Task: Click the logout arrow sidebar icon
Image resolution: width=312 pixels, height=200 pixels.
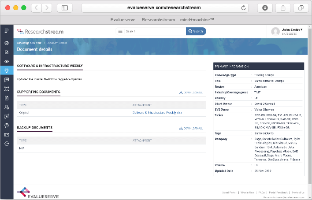Action: pos(7,144)
